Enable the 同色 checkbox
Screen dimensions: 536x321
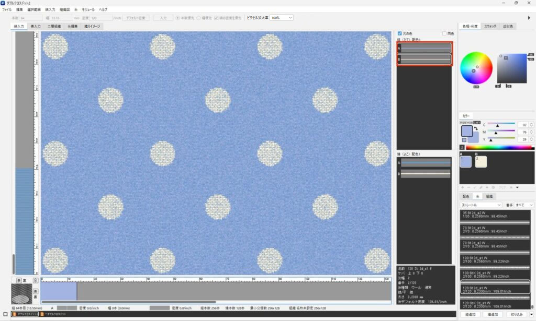[x=444, y=33]
